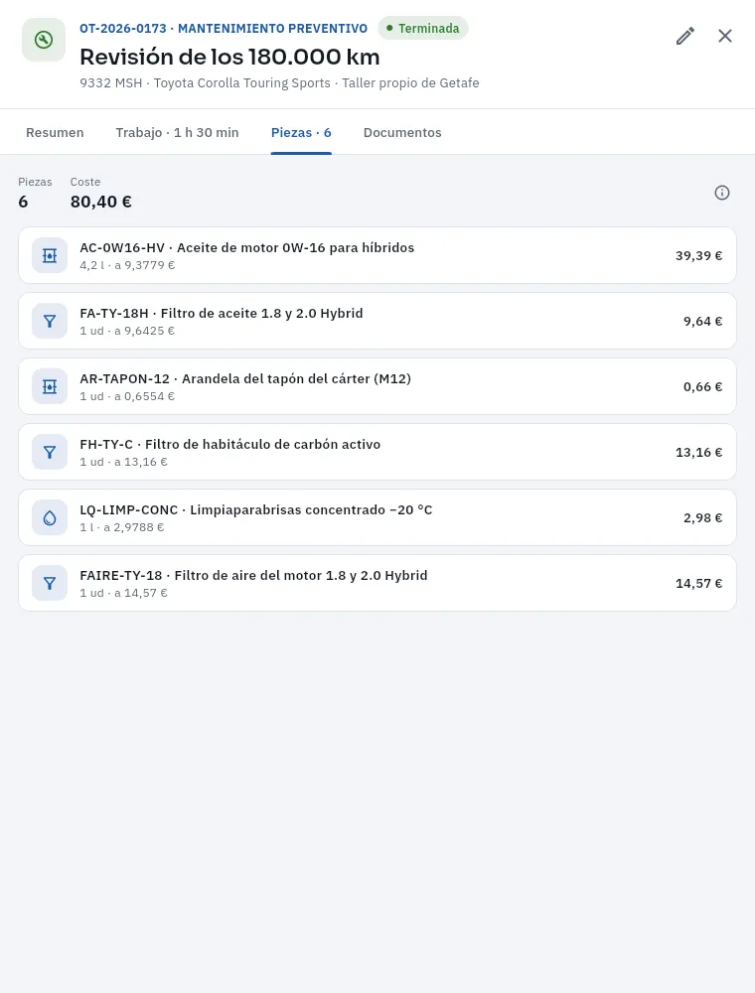Click the '1 ud · a 9,6425 €' detail
This screenshot has width=755, height=993.
(x=127, y=331)
